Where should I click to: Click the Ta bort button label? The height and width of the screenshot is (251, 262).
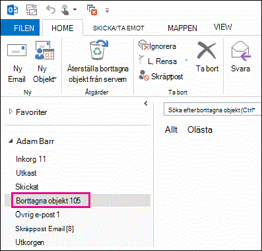click(x=207, y=69)
